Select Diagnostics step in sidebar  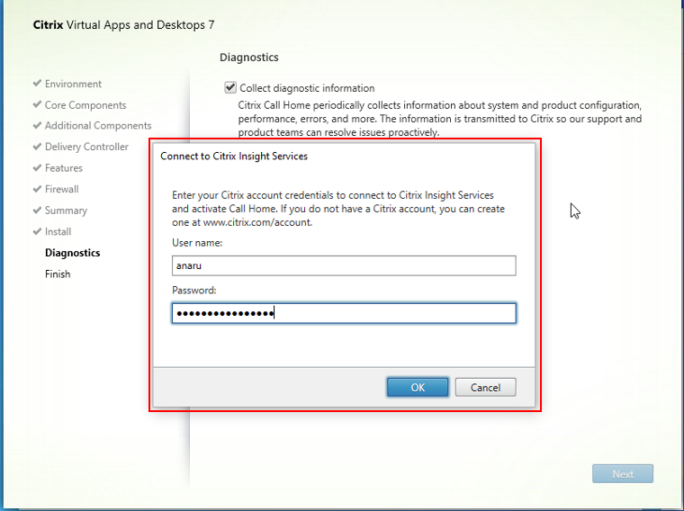[x=72, y=253]
